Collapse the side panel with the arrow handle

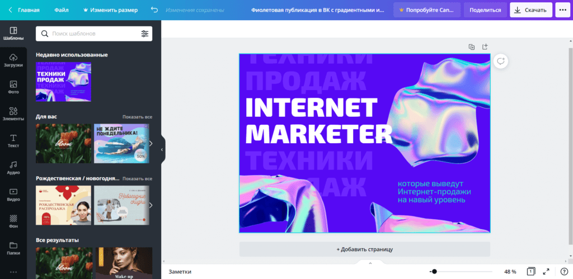[x=162, y=149]
